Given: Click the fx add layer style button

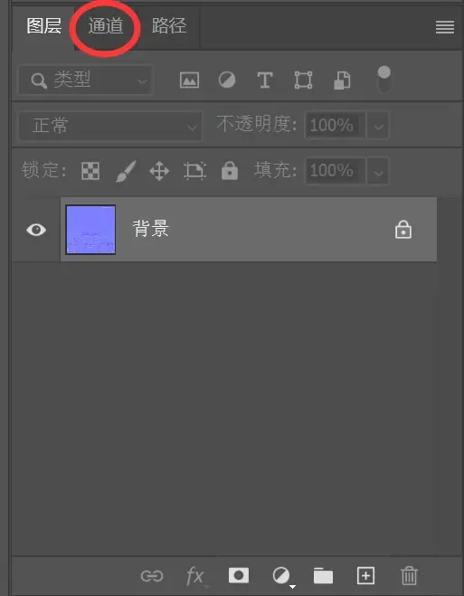Looking at the screenshot, I should 195,576.
